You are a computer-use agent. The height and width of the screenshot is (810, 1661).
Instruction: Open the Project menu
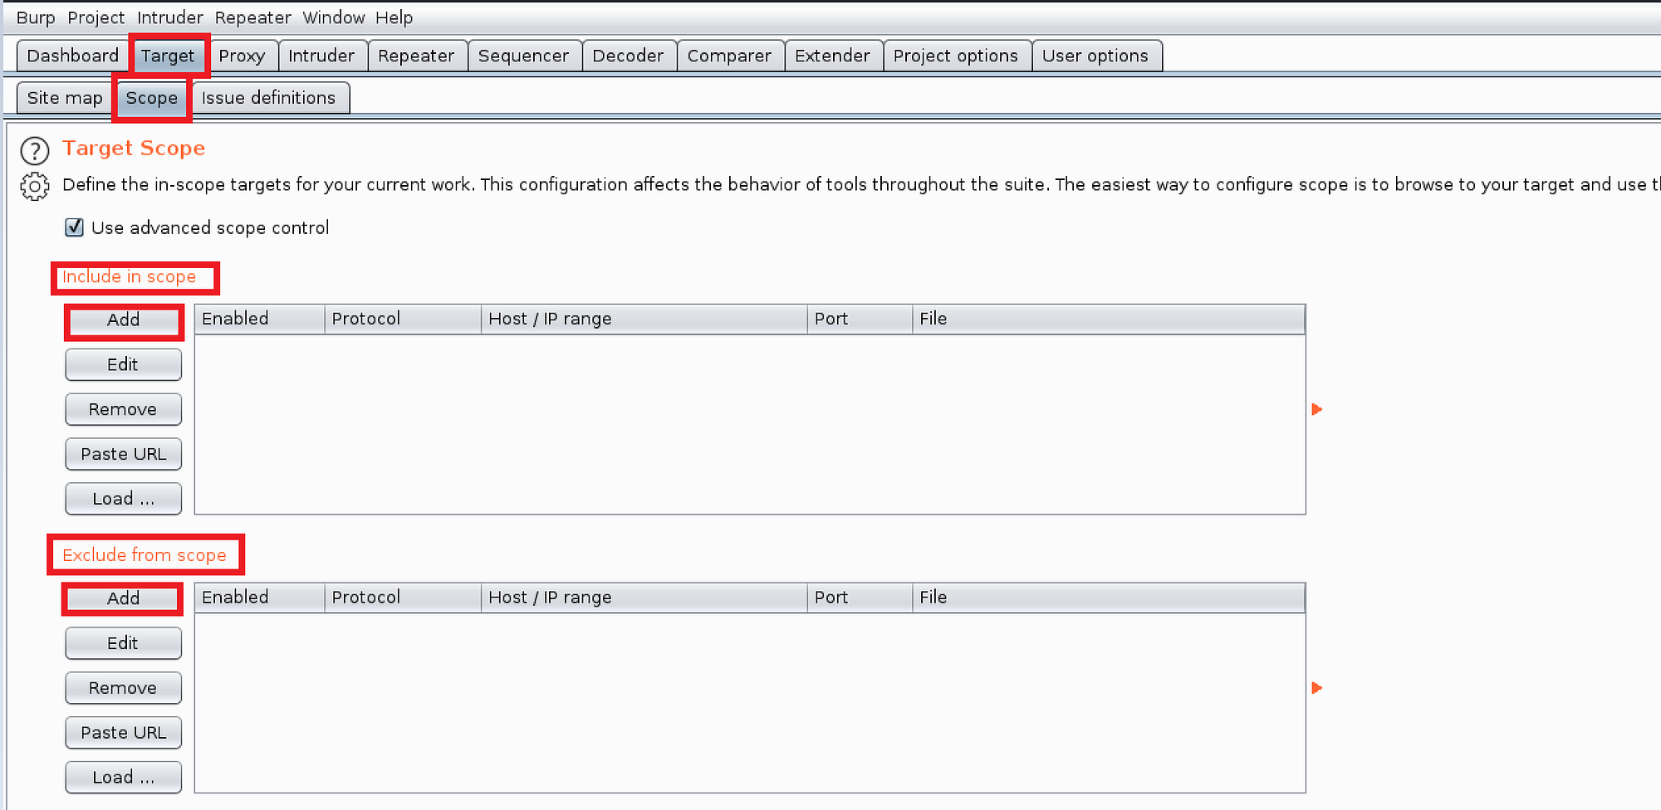(96, 17)
